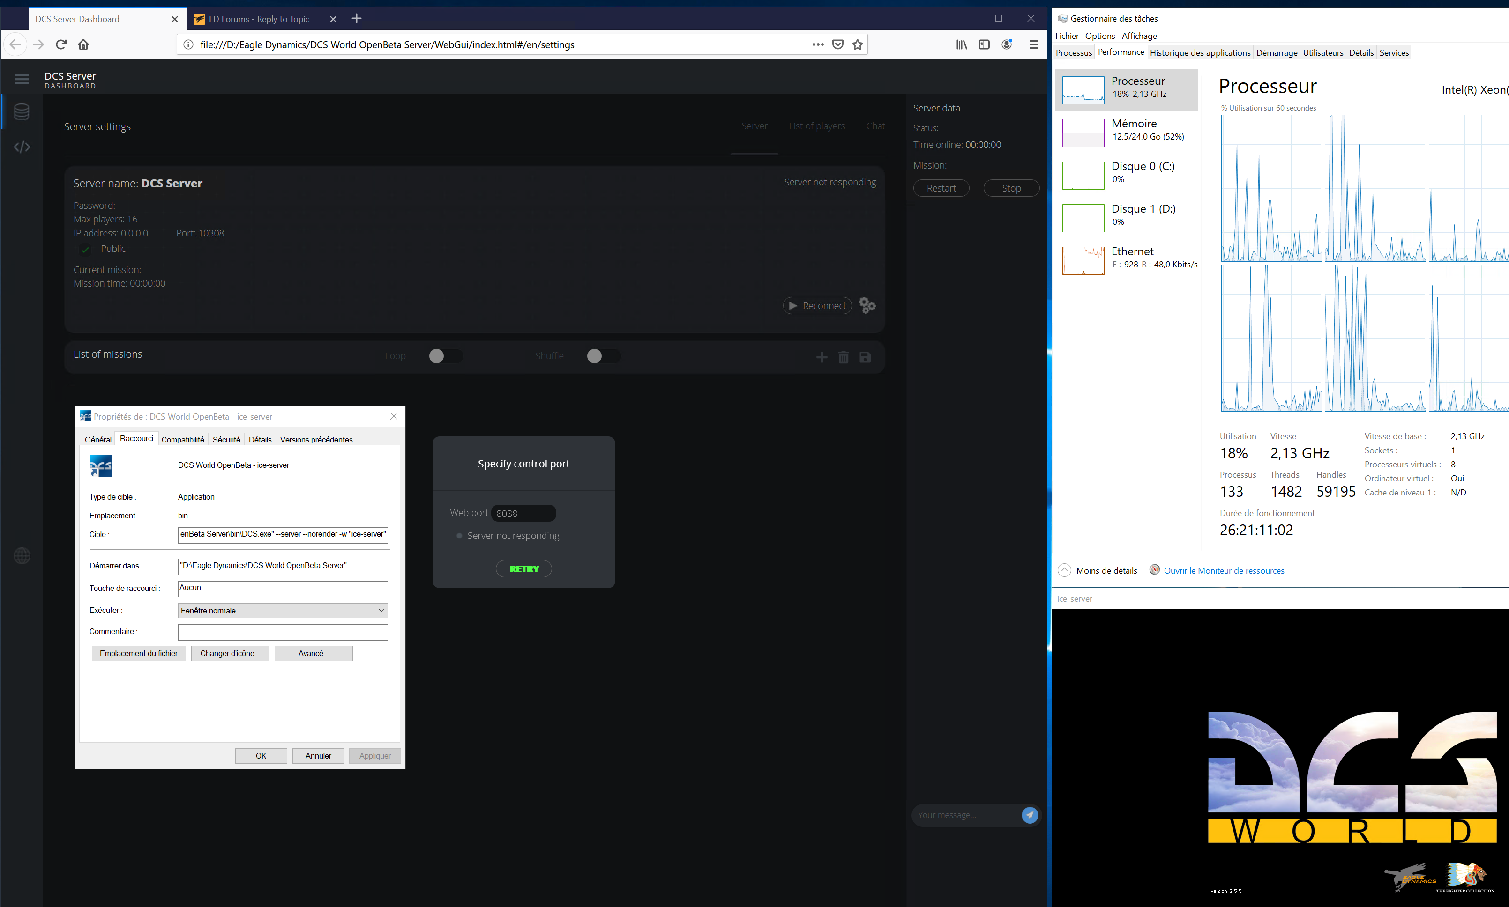1509x907 pixels.
Task: Select Disque 0 (C:) performance entry
Action: coord(1127,176)
